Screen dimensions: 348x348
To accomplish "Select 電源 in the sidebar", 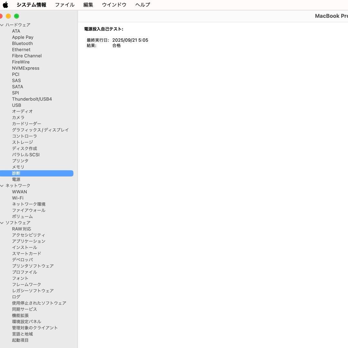I will pos(16,179).
